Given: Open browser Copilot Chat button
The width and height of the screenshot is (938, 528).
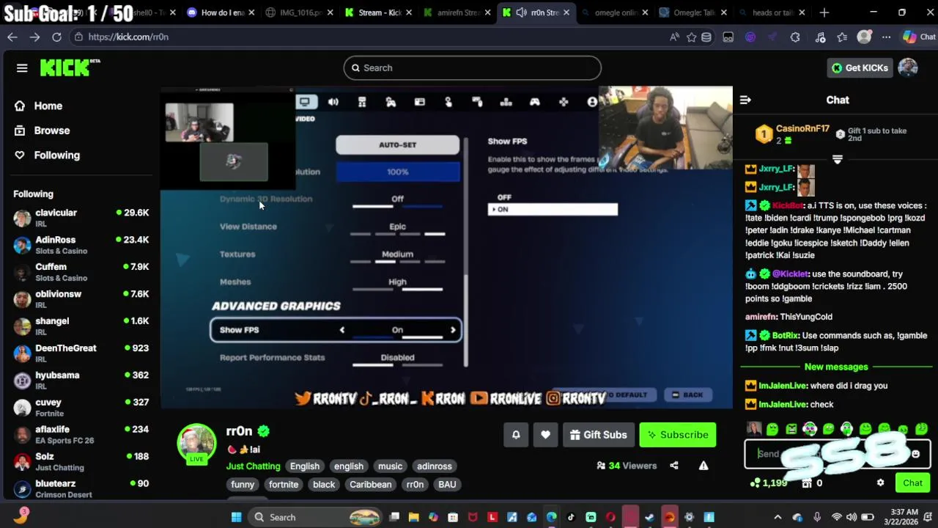Looking at the screenshot, I should pos(918,37).
